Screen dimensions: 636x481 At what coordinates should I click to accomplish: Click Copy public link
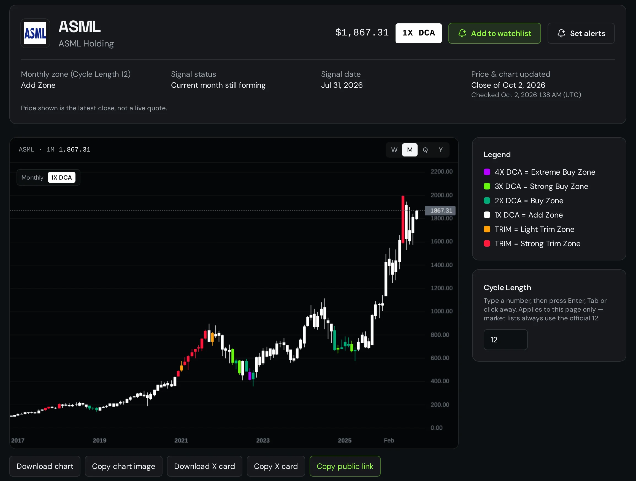345,466
